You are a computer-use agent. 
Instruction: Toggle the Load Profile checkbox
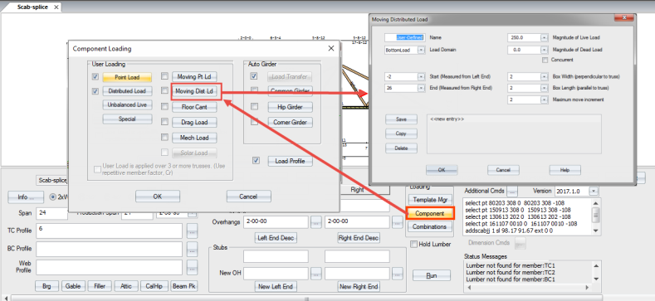(257, 161)
